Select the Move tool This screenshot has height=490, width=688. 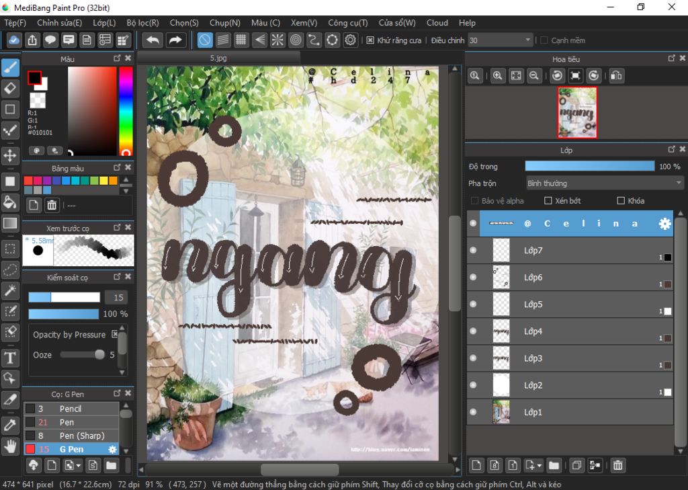click(10, 155)
